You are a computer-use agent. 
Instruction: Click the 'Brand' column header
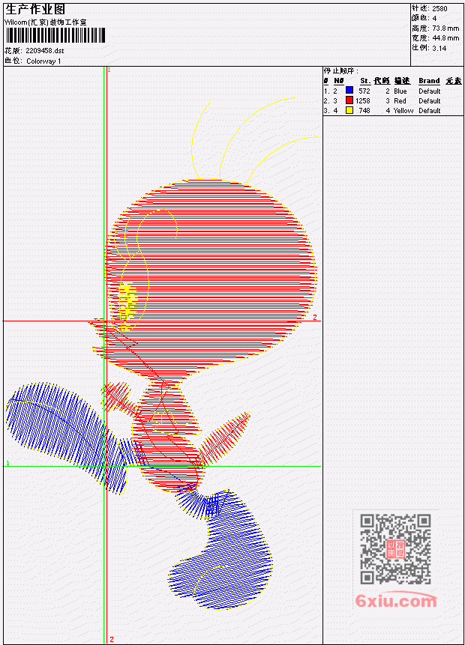click(429, 81)
